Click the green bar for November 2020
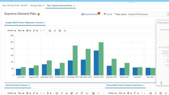 [75, 60]
